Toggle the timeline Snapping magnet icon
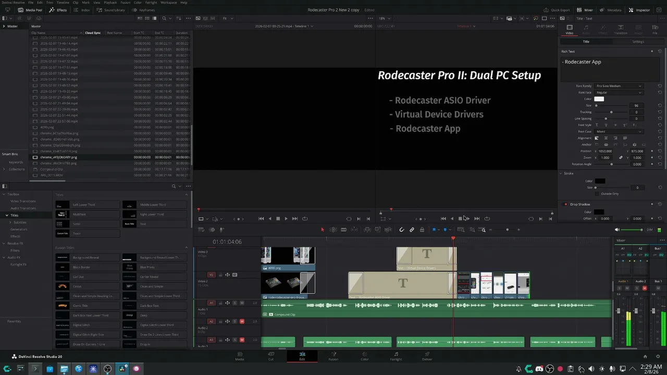 pos(402,230)
